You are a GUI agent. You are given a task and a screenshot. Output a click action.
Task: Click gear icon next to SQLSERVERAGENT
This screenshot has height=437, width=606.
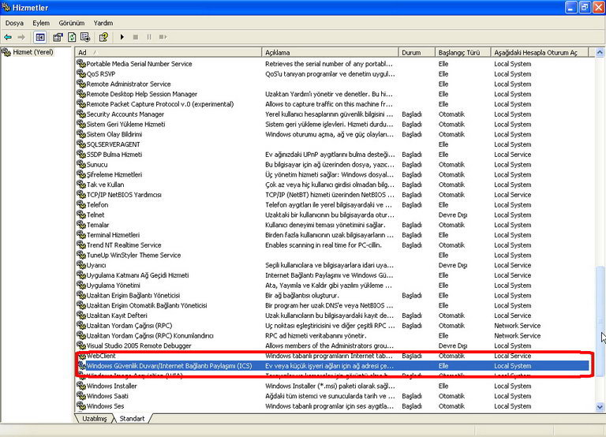(x=81, y=144)
